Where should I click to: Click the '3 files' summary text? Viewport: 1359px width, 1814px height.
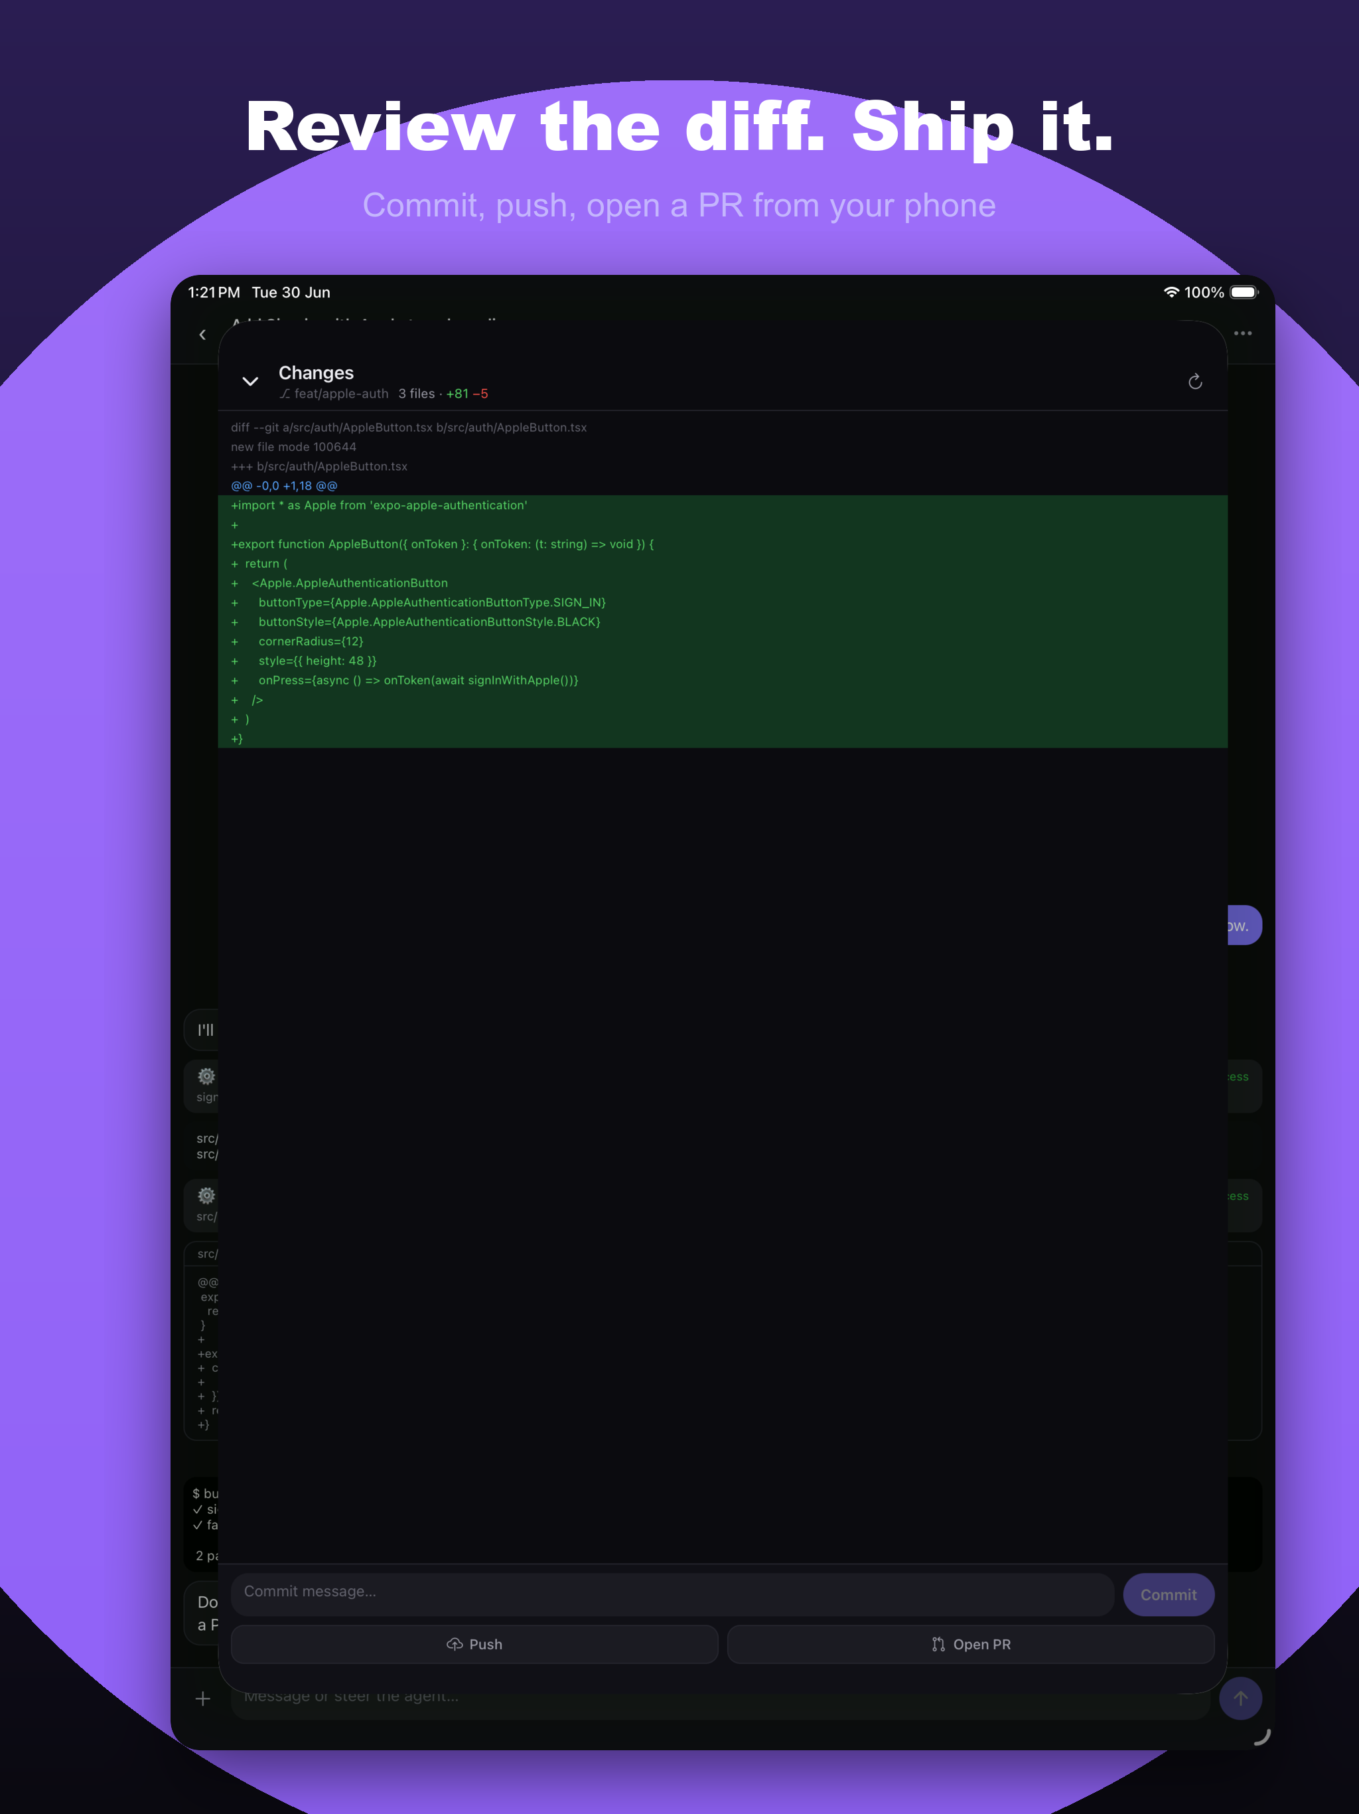click(x=416, y=394)
